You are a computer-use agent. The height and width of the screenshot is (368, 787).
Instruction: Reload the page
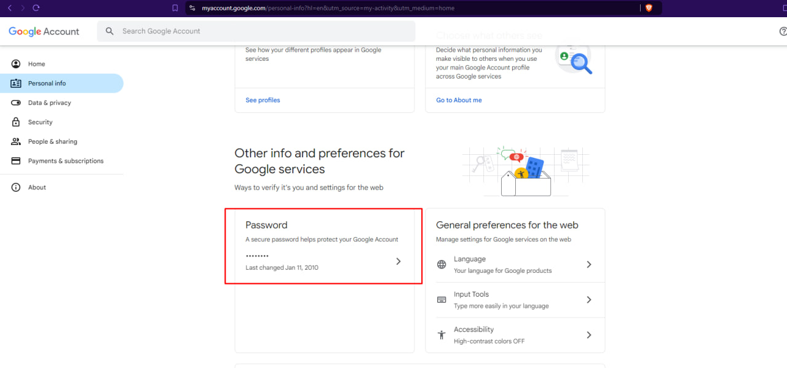tap(36, 8)
